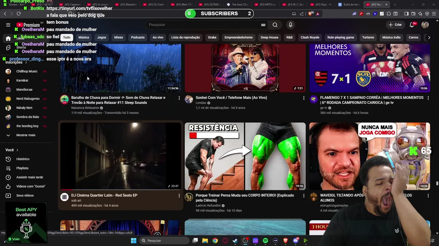Open options for Flamengo 7 x 1 video
This screenshot has height=246, width=439.
click(428, 98)
